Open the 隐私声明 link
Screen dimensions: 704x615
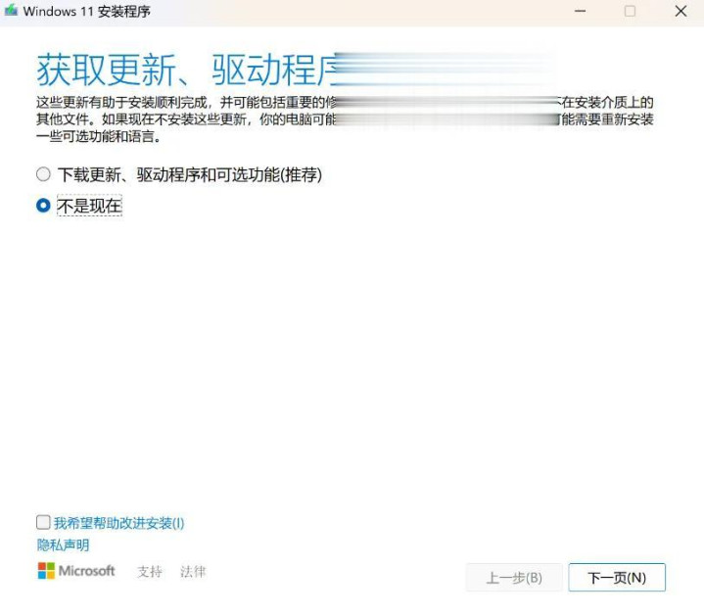click(63, 544)
